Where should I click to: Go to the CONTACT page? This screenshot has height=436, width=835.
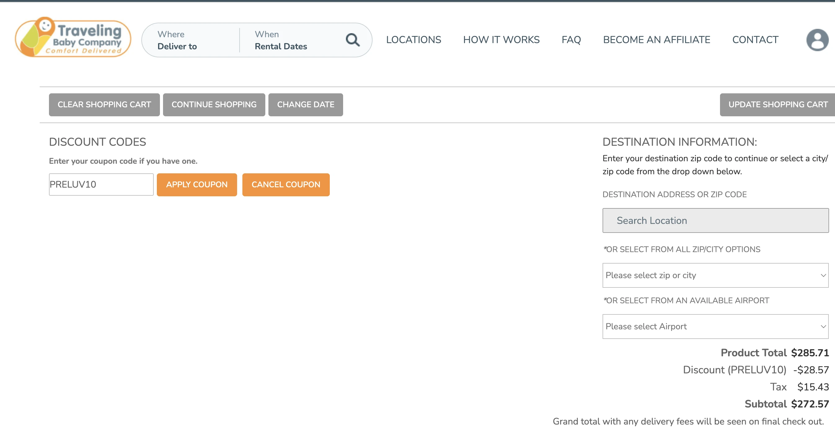755,40
